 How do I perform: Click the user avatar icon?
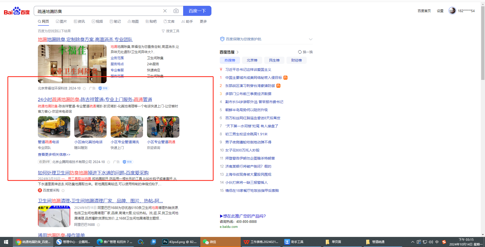tap(452, 11)
